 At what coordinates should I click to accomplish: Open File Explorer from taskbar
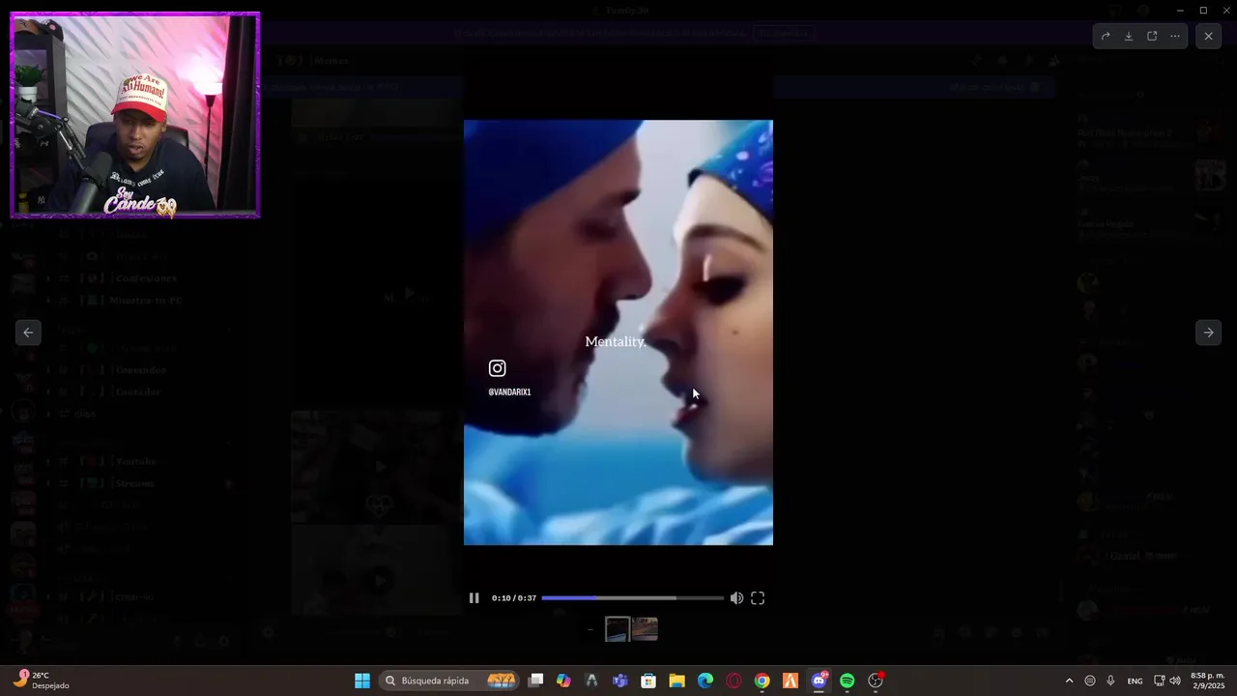pyautogui.click(x=676, y=681)
